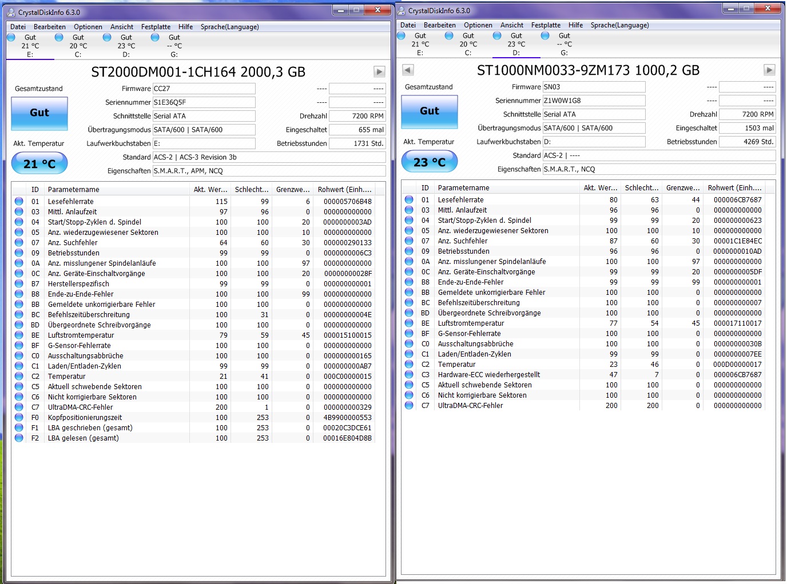The width and height of the screenshot is (787, 584).
Task: Click Drehzahl field 7200 RPM in left window
Action: [357, 116]
